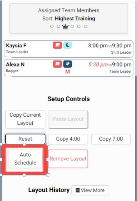Select the last sort option circle
The width and height of the screenshot is (137, 201).
tap(86, 26)
